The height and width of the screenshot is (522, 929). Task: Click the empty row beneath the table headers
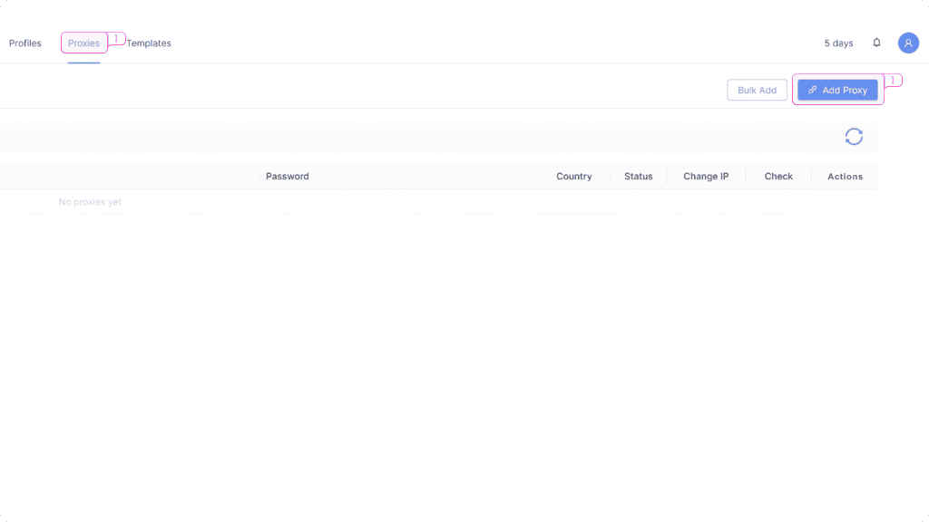454,201
